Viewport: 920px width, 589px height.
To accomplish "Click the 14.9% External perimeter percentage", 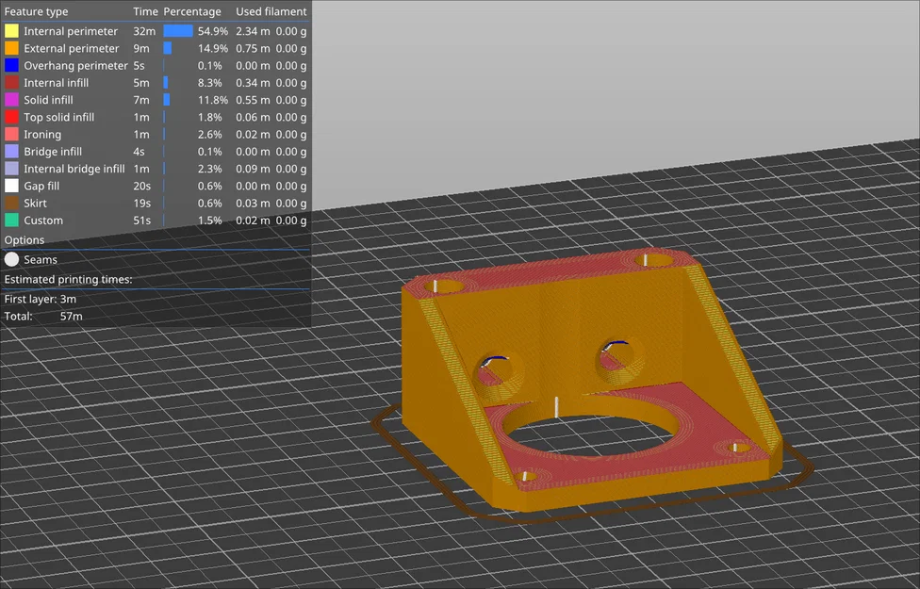I will pos(213,48).
